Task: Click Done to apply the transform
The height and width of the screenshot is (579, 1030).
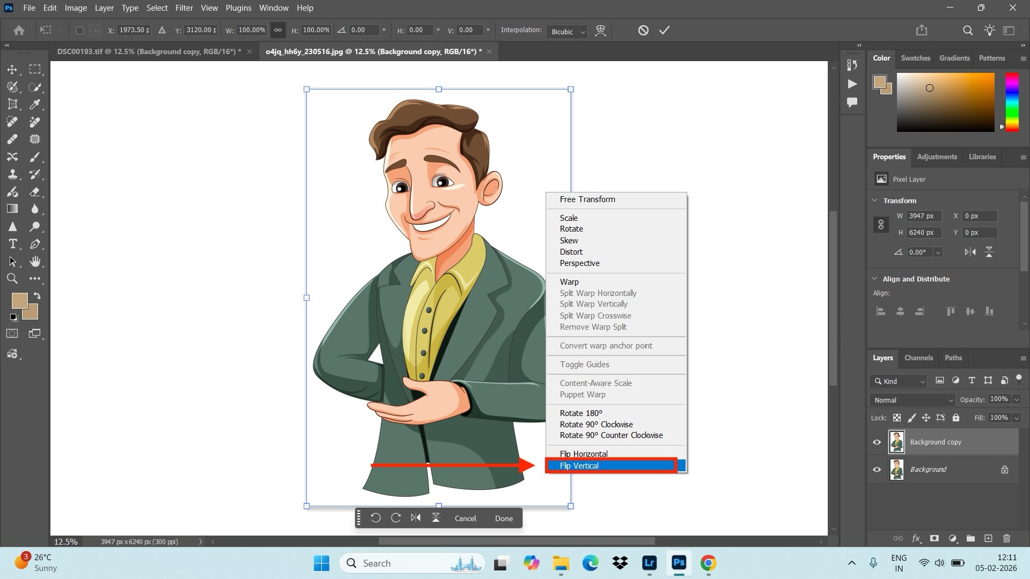Action: coord(503,518)
